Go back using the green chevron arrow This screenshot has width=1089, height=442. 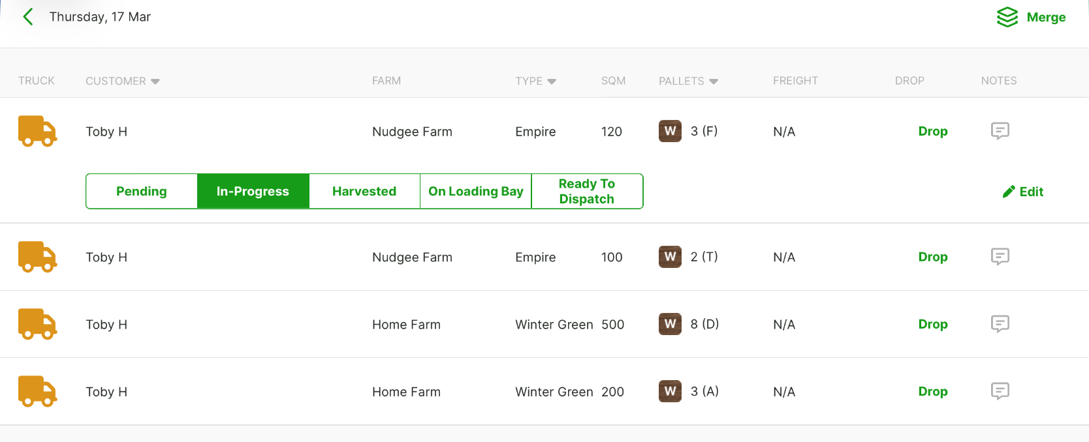(x=27, y=17)
